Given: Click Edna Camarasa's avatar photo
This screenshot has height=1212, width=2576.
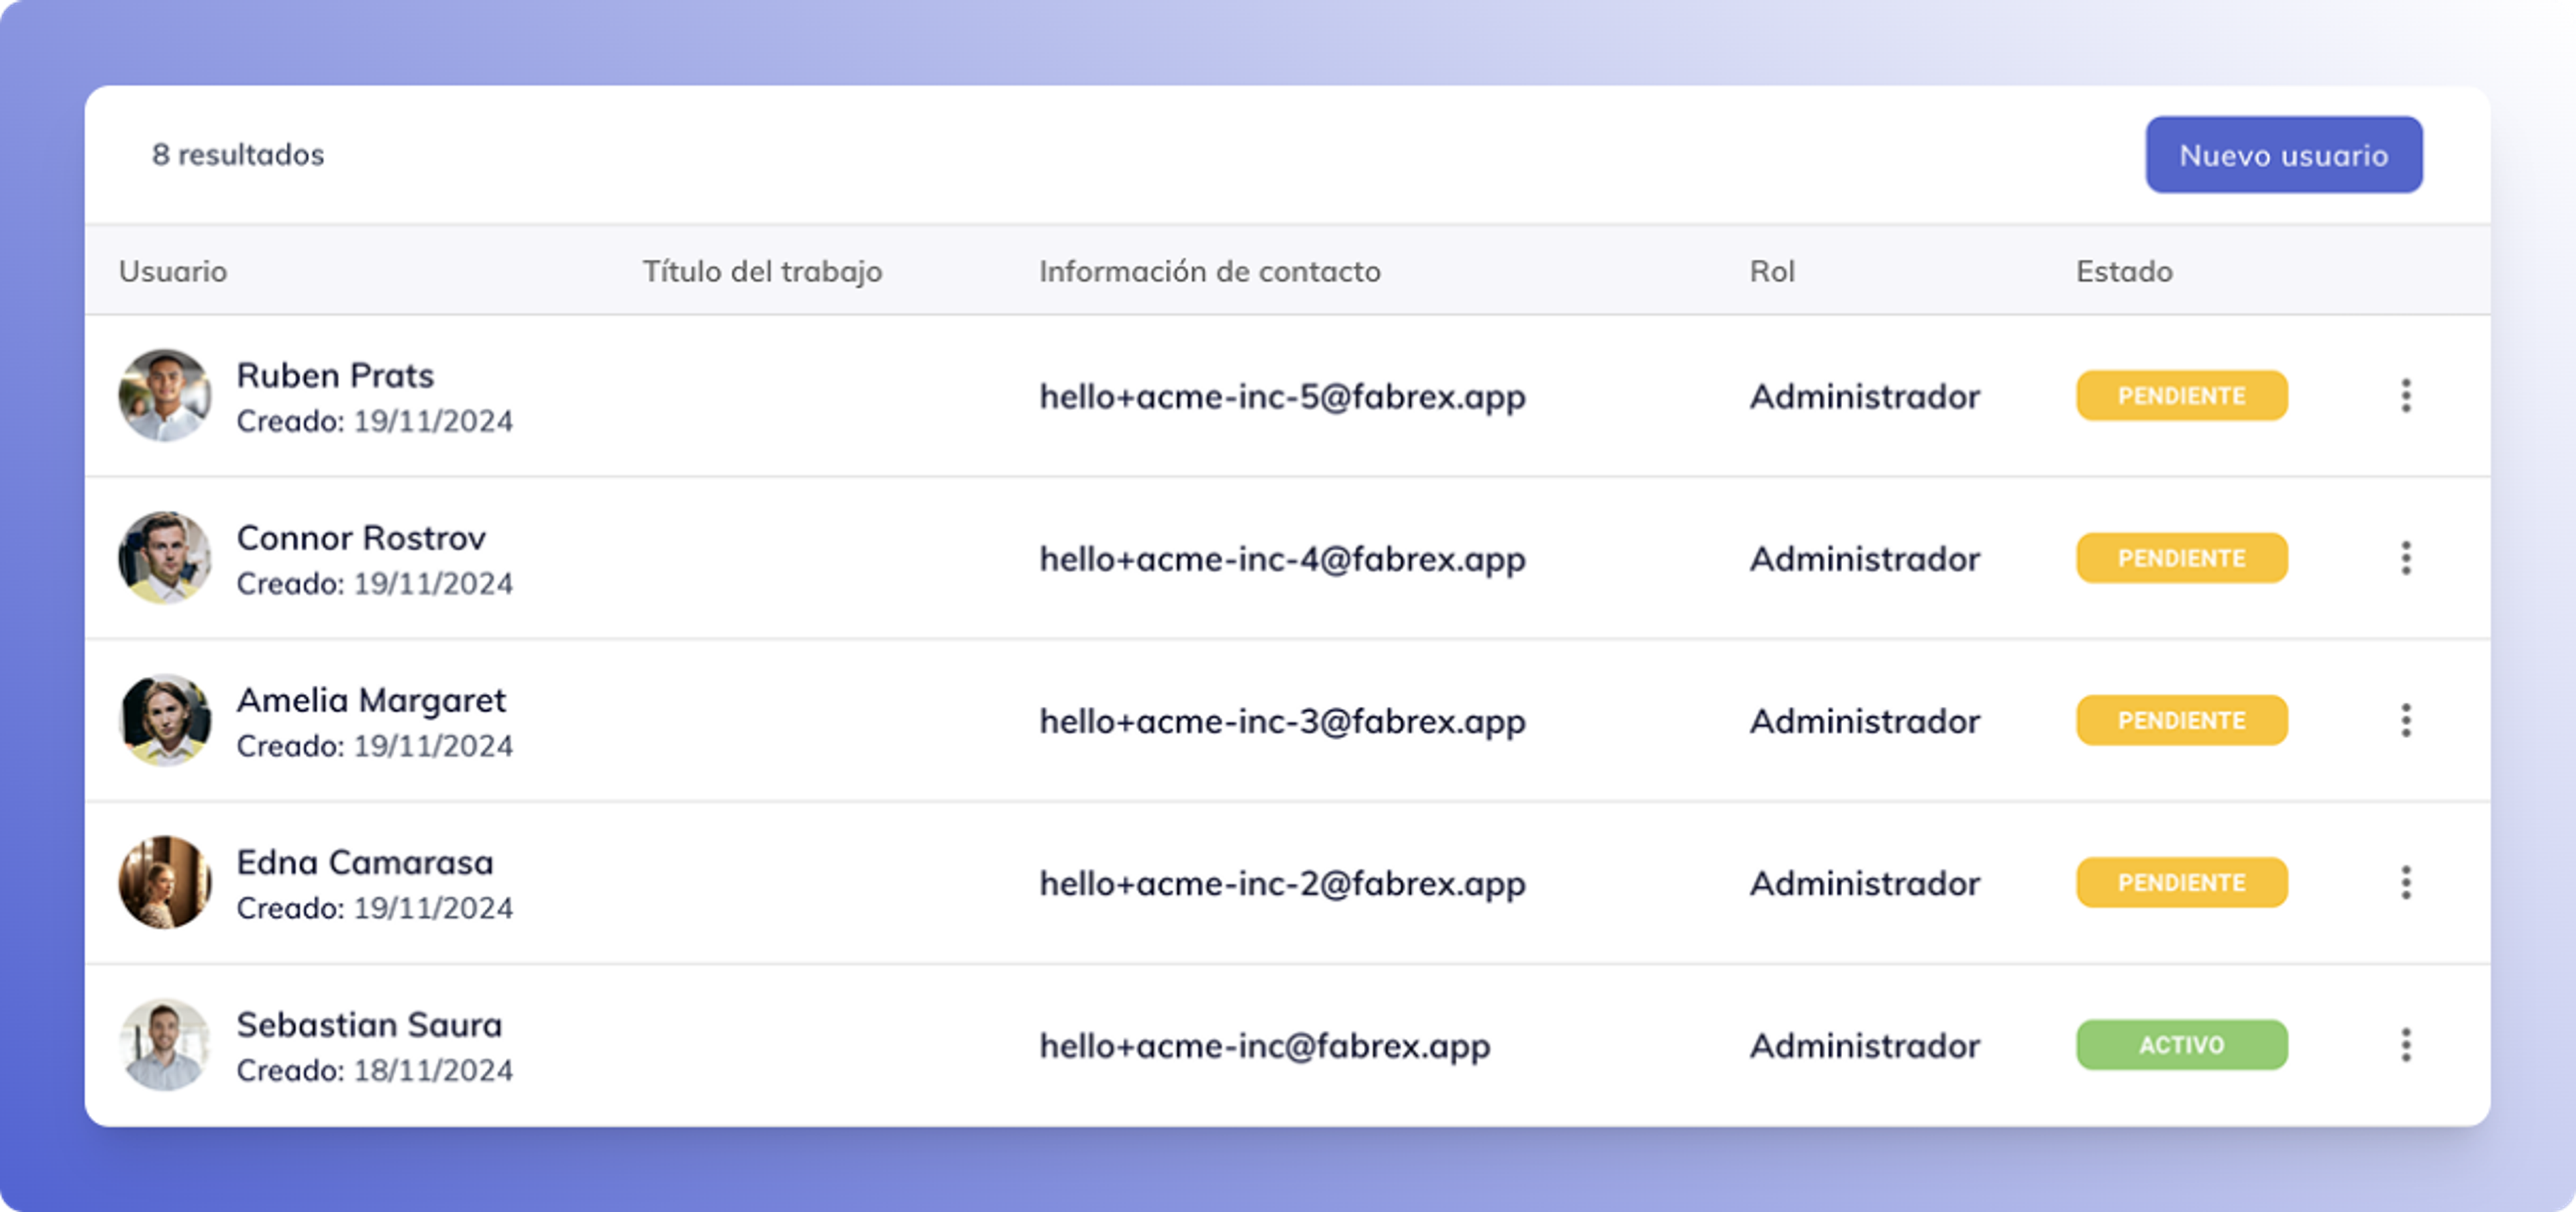Looking at the screenshot, I should (x=165, y=882).
